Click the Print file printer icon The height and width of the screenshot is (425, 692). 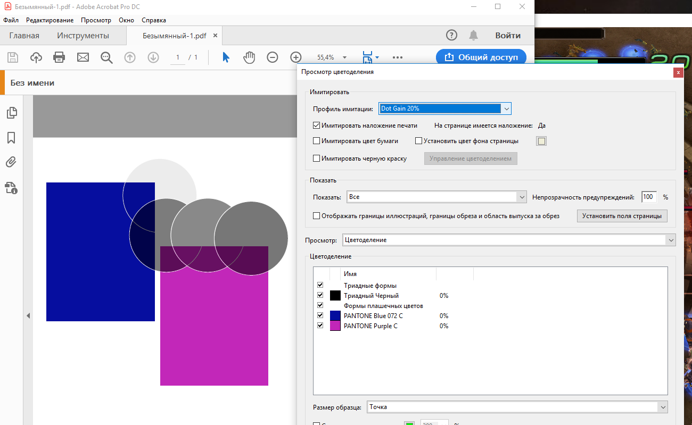click(x=59, y=57)
